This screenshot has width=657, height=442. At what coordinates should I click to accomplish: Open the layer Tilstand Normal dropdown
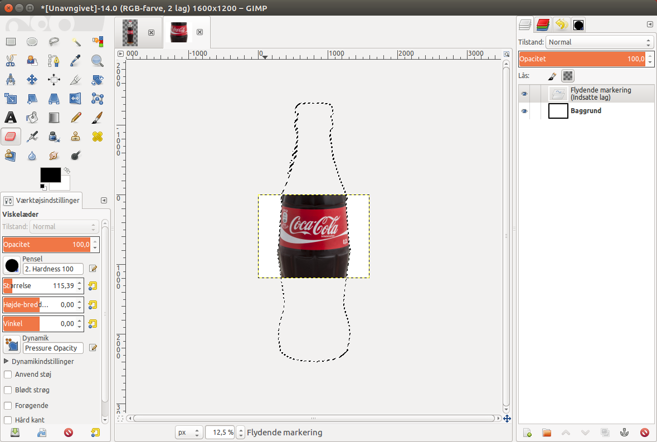(x=599, y=42)
